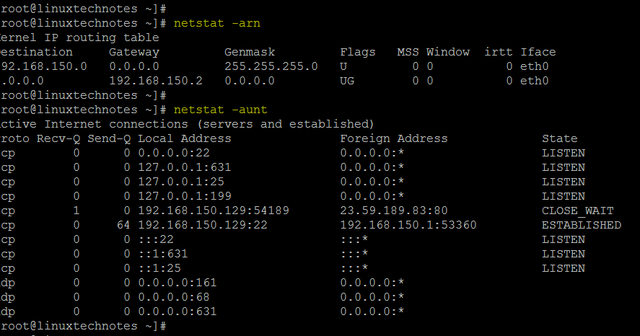This screenshot has height=336, width=640.
Task: Click the netstat -aunt command text
Action: click(x=220, y=110)
